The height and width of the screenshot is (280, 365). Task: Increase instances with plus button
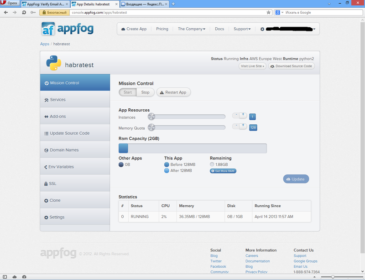click(x=243, y=115)
